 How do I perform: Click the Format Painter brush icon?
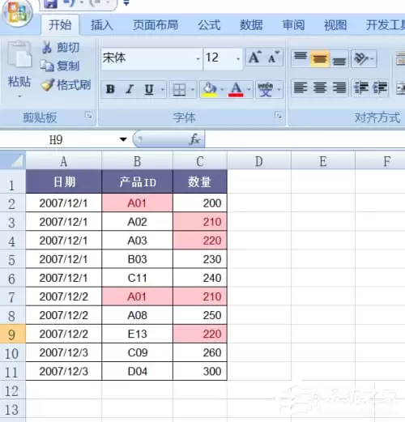pos(48,84)
